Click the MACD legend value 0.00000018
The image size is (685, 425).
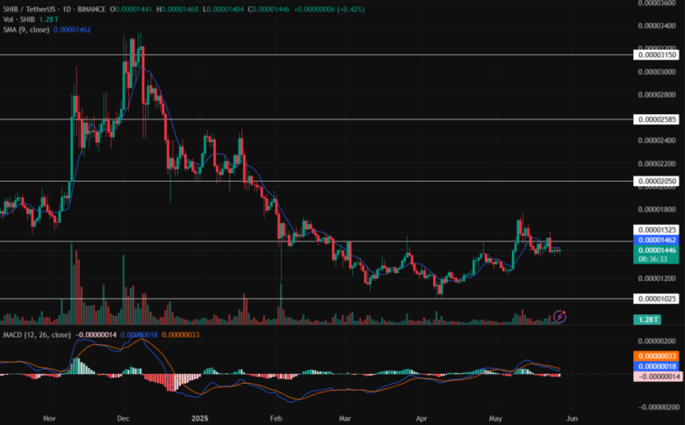point(139,335)
